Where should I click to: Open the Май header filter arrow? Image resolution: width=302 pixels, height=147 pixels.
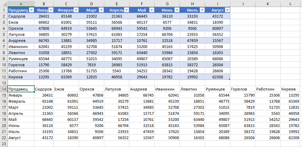coord(152,10)
